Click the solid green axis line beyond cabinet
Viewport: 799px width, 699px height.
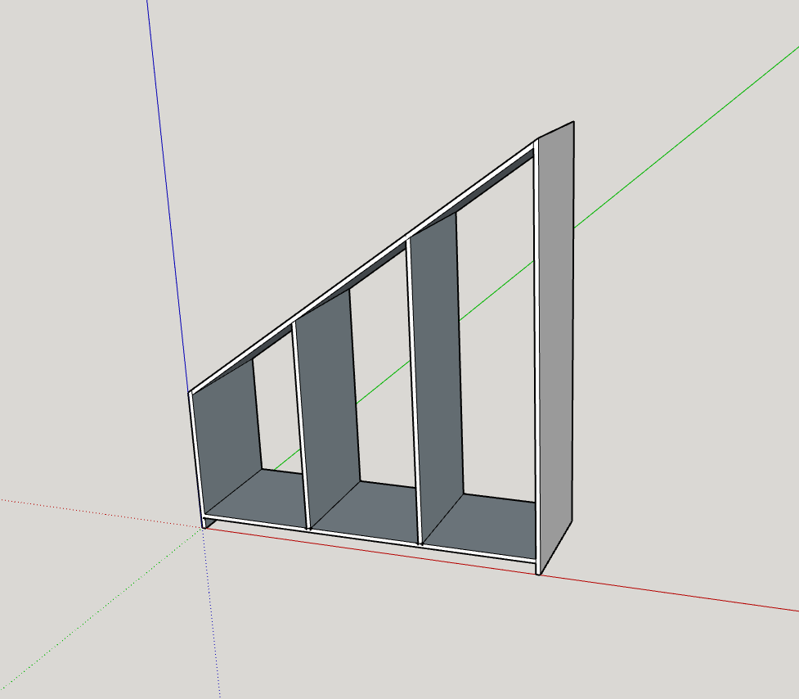[685, 137]
